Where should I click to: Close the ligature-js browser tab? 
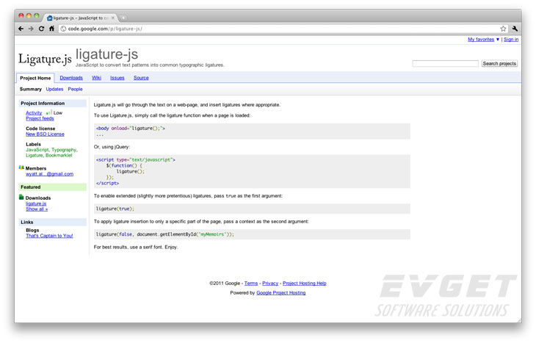point(113,18)
